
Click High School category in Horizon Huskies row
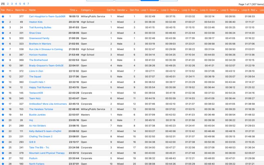pyautogui.click(x=87, y=55)
